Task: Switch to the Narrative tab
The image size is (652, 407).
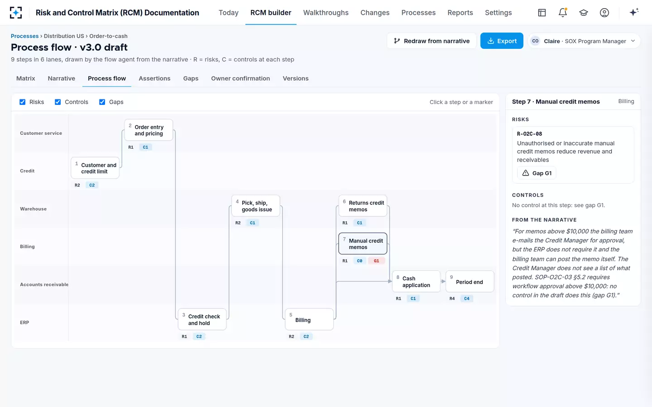Action: coord(62,78)
